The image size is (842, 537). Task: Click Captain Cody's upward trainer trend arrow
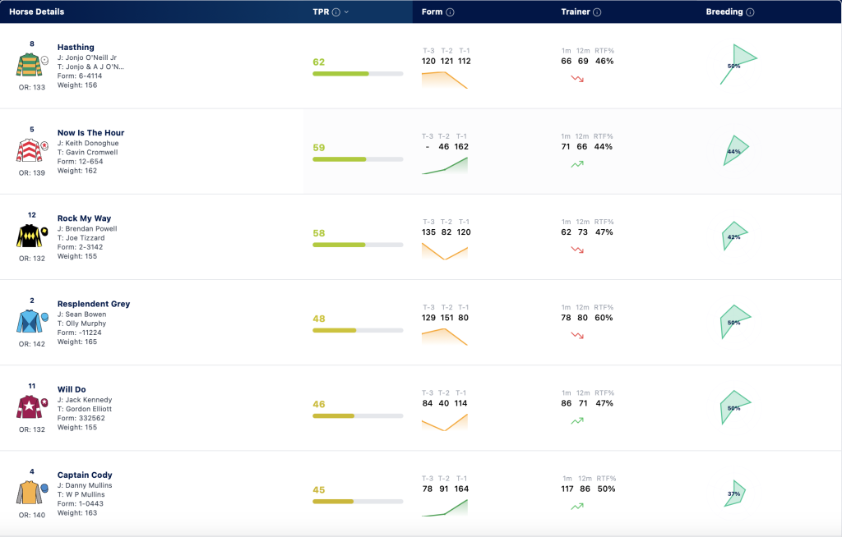577,507
